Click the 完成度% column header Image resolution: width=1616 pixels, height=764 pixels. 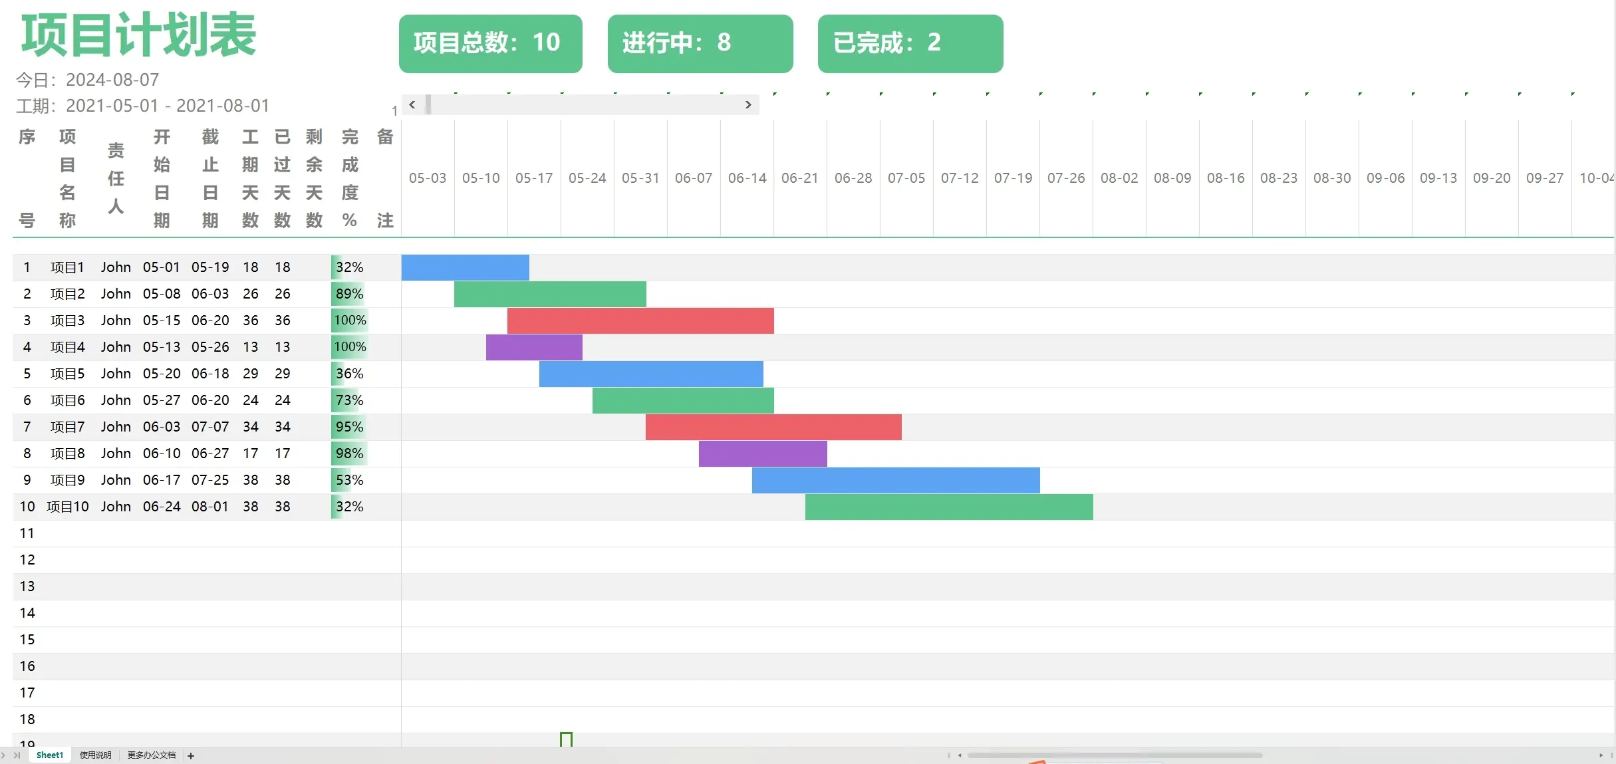pos(350,178)
